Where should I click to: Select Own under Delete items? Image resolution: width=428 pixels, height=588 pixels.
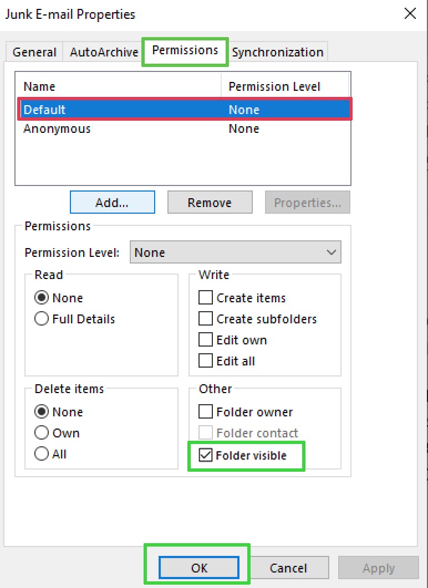click(x=42, y=433)
